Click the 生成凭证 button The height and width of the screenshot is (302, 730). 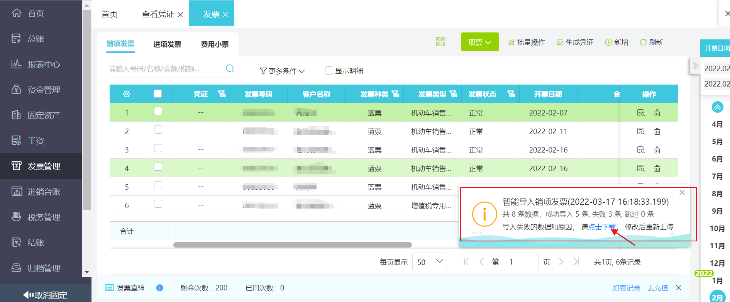click(575, 42)
